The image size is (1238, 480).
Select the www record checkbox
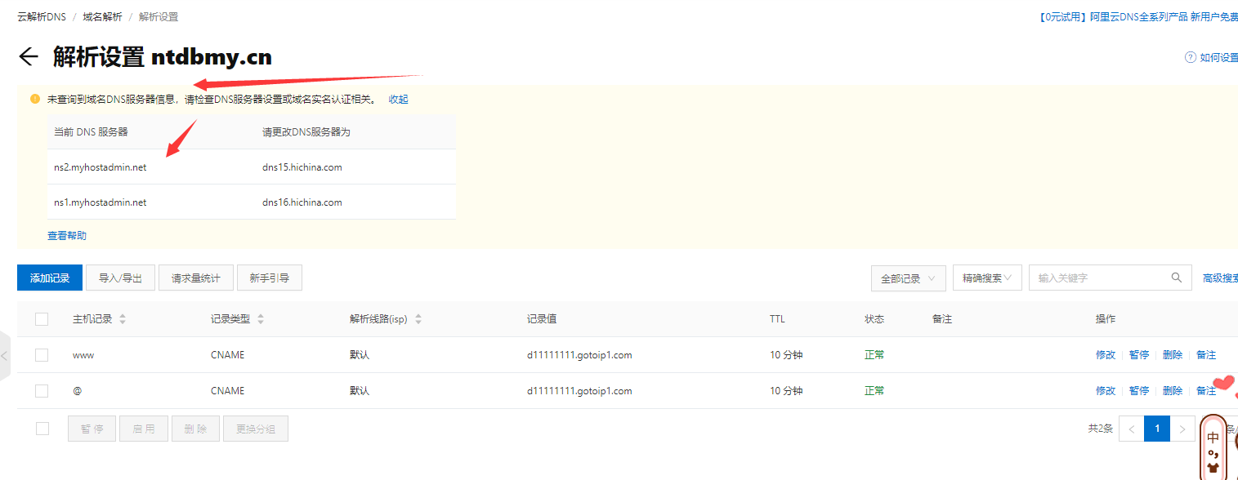point(42,355)
